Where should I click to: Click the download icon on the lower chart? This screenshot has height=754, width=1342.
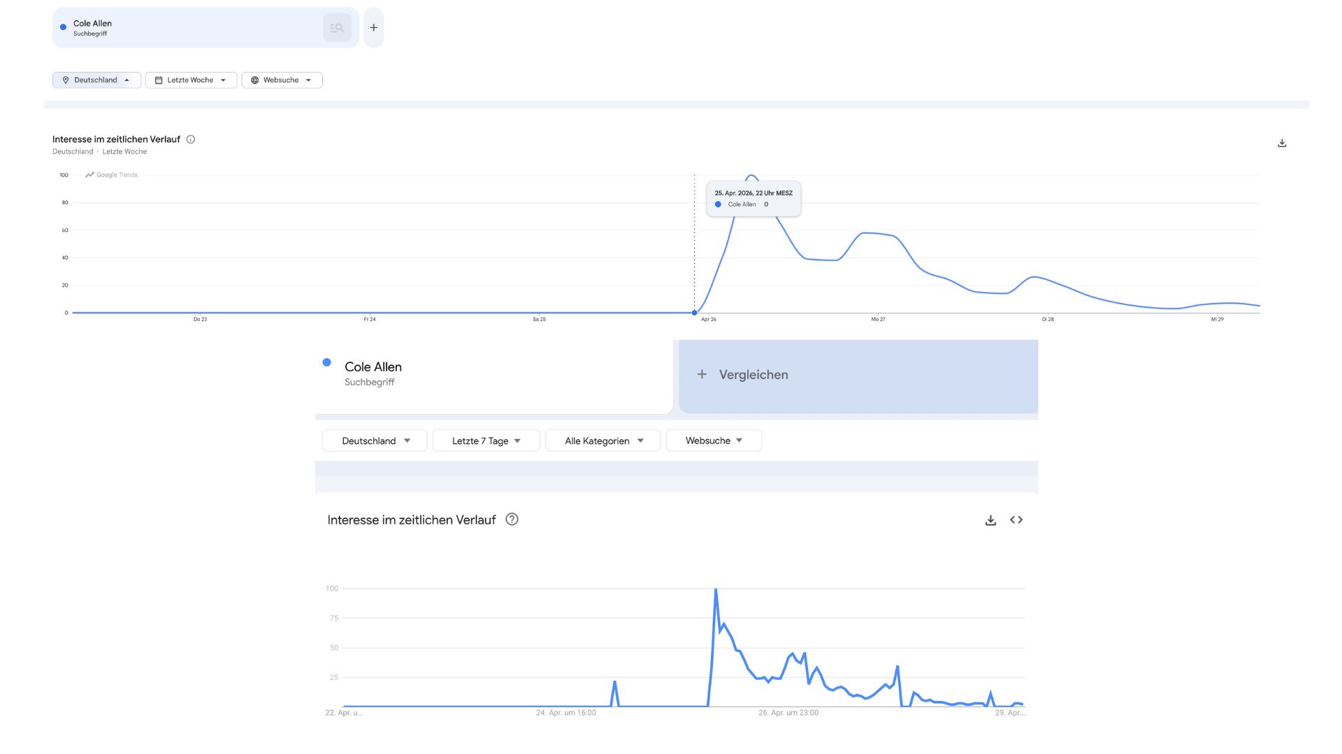pos(990,519)
